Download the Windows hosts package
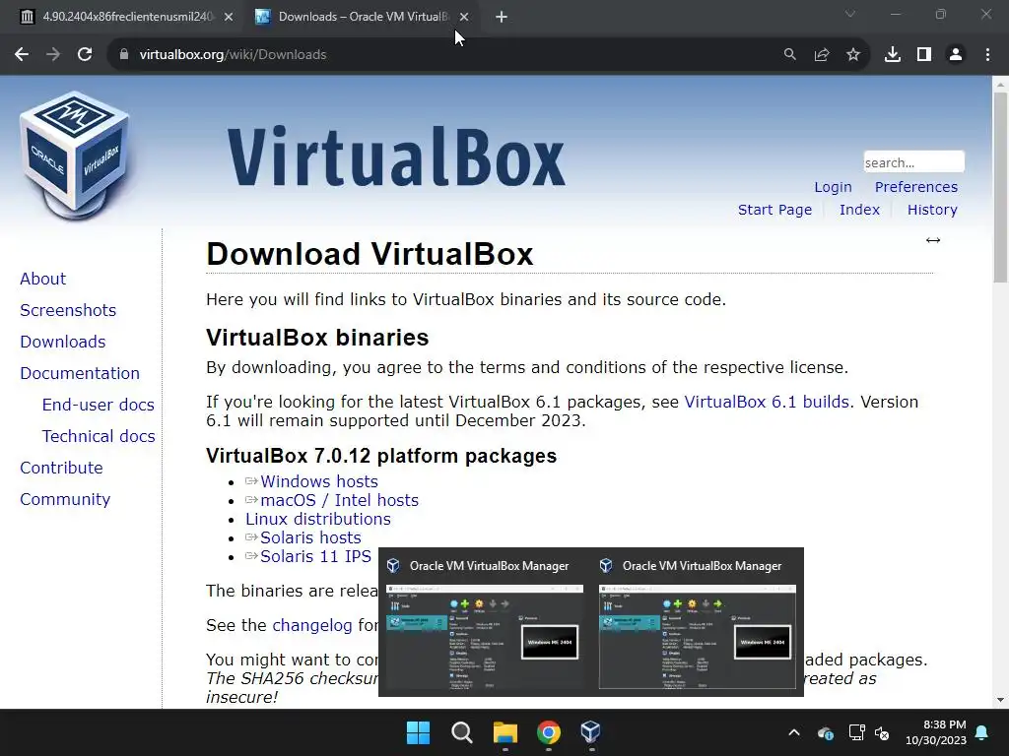Screen dimensions: 1009x756 click(318, 481)
